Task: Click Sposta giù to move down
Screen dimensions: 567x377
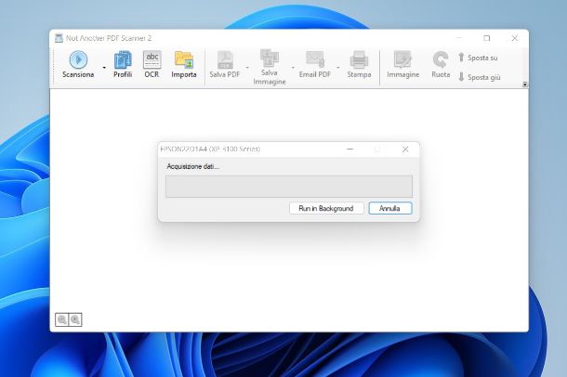Action: coord(480,77)
